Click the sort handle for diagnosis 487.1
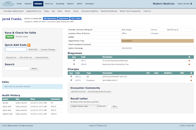196x130 pixels. point(74,60)
